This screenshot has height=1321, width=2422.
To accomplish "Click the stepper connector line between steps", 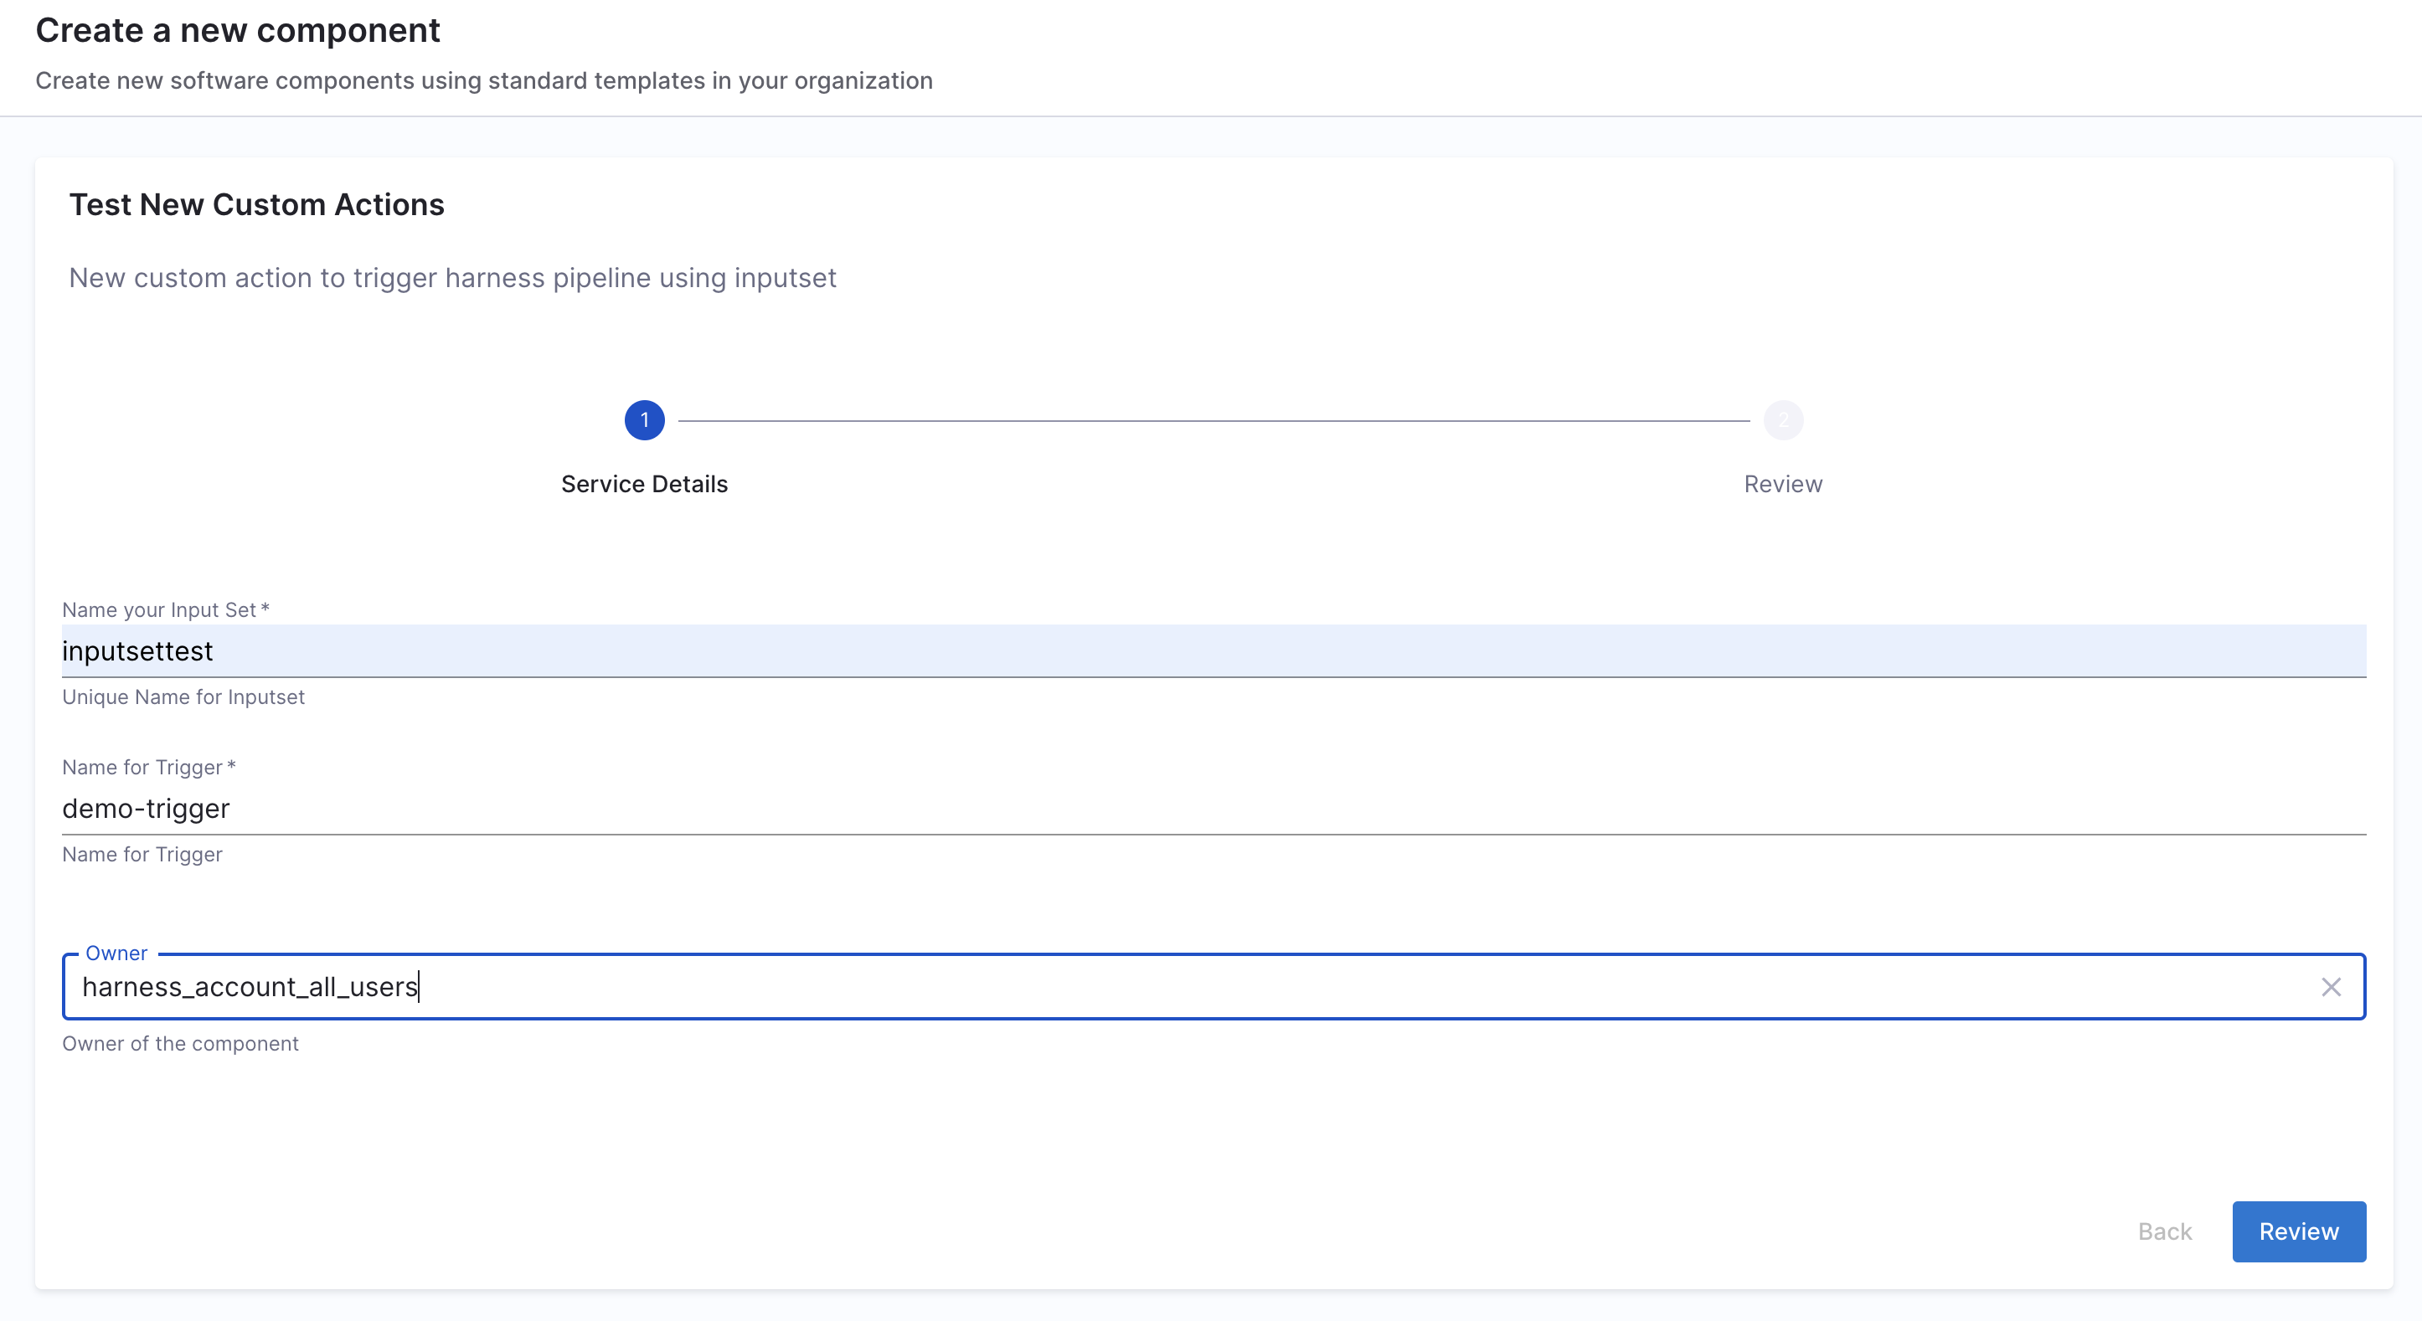I will 1213,421.
